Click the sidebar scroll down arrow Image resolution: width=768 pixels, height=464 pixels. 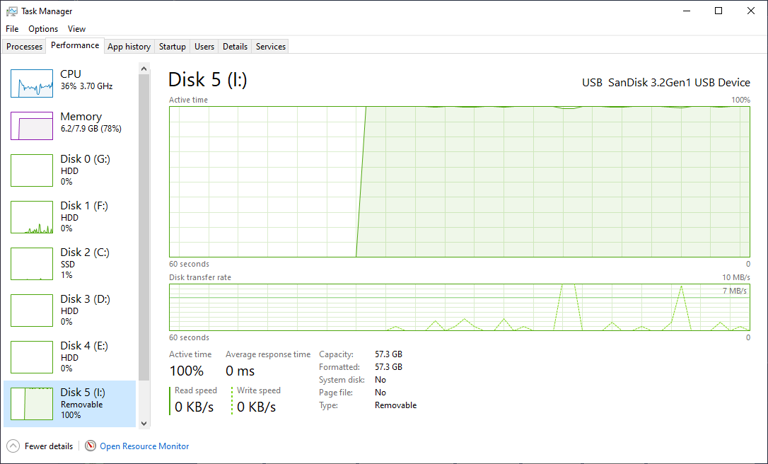pyautogui.click(x=144, y=424)
